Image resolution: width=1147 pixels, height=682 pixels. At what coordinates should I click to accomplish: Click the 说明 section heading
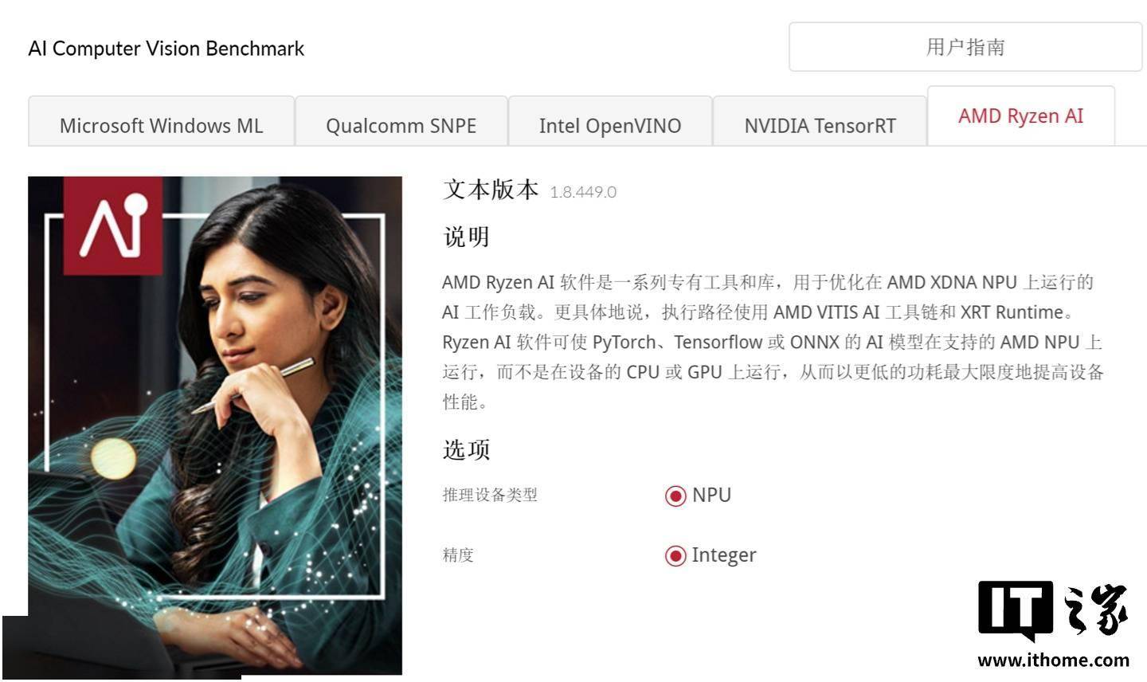click(466, 237)
